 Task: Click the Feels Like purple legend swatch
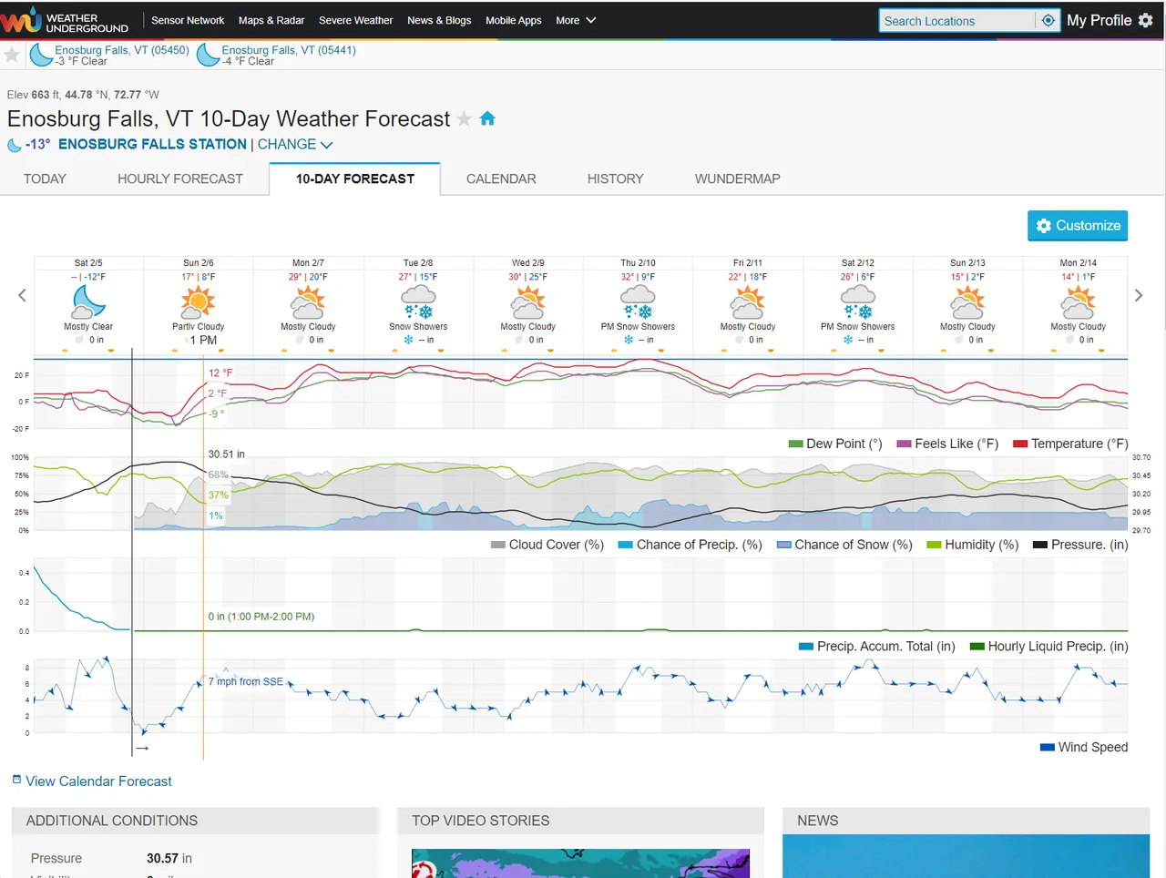coord(904,444)
